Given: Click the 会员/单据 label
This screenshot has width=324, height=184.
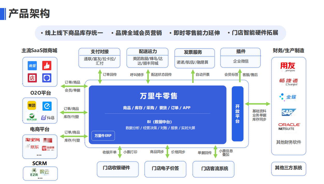Looking at the screenshot, I should [72, 90].
